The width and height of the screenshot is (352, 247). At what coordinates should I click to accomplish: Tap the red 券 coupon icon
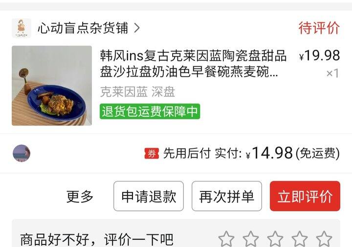152,154
